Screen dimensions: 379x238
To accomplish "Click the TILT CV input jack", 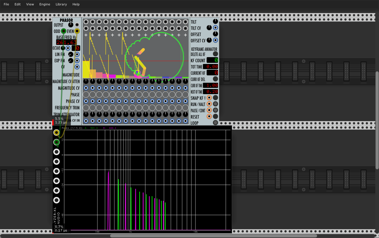I will 215,28.
